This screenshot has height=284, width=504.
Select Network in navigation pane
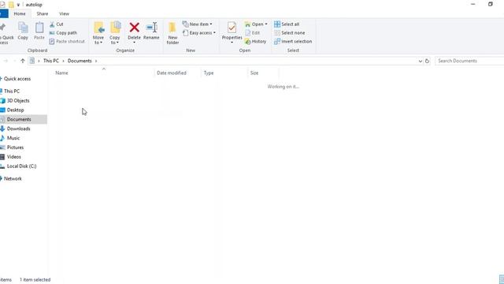click(x=13, y=179)
